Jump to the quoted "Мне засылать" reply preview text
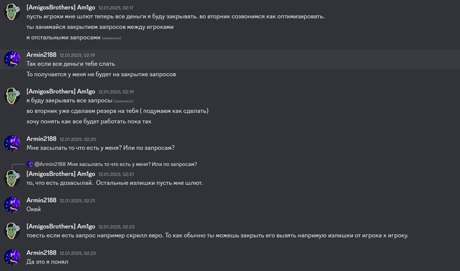The image size is (460, 271). (x=132, y=164)
